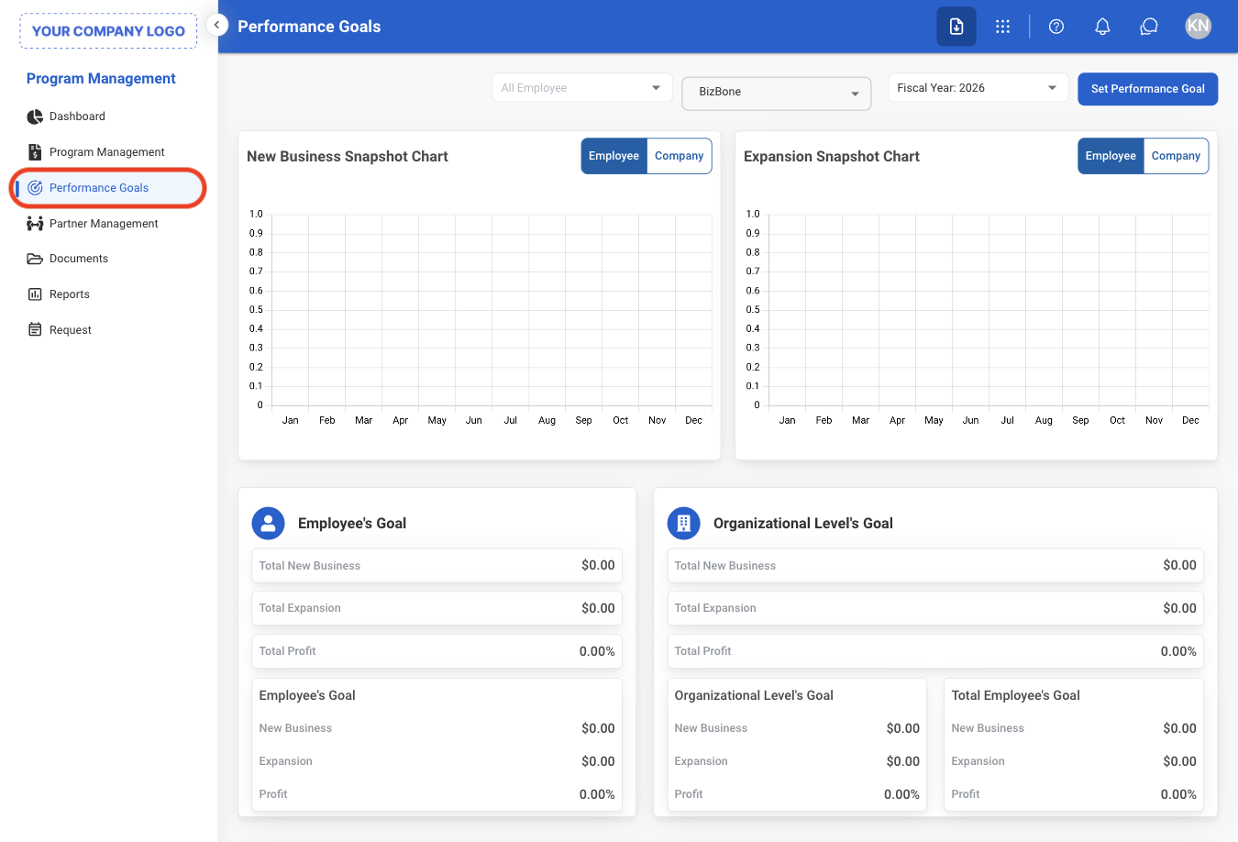Open the notifications bell icon
The image size is (1238, 842).
[1102, 27]
